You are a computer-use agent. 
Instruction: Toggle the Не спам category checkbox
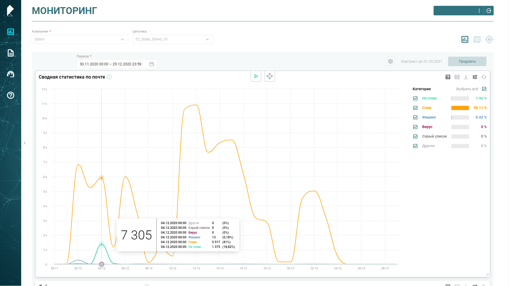click(x=415, y=98)
